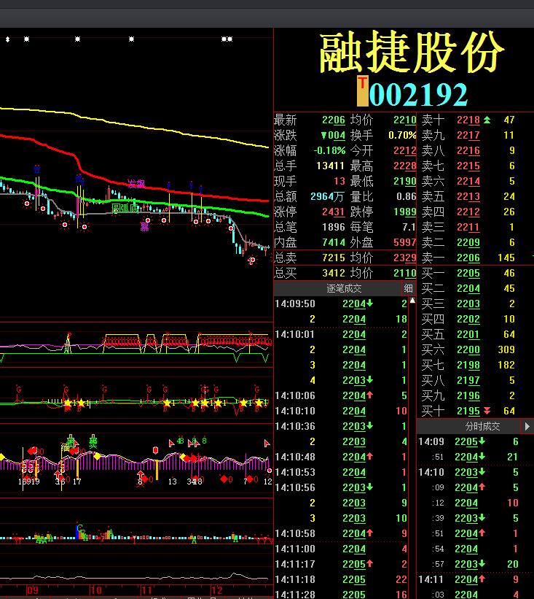Click the 总卖 value 7215
The height and width of the screenshot is (599, 534).
point(334,258)
